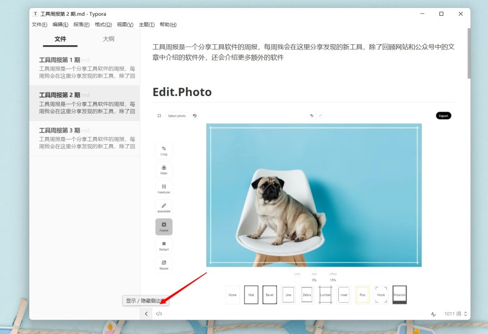Click the history icon right of Select photo
The image size is (488, 334).
(x=195, y=116)
